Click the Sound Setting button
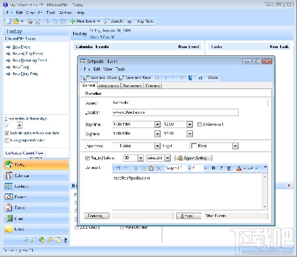The image size is (297, 257). pos(194,158)
